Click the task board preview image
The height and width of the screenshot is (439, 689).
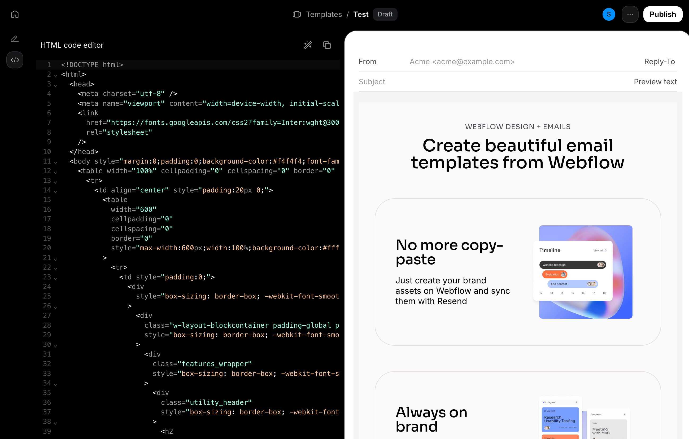click(584, 417)
